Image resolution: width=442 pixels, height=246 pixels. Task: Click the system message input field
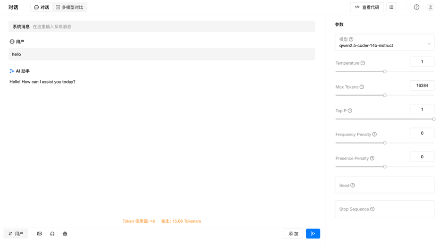pyautogui.click(x=162, y=26)
